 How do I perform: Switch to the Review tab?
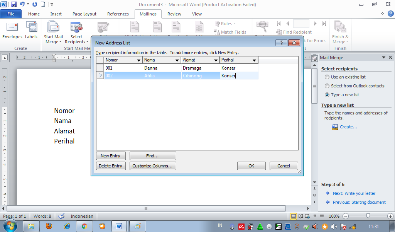[x=174, y=14]
